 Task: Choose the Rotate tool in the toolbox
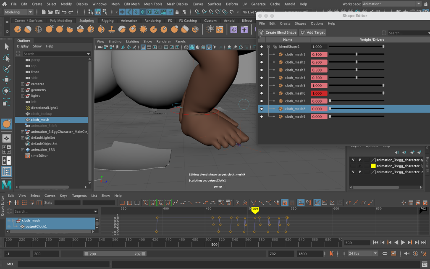pos(7,91)
